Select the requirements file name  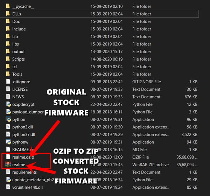pyautogui.click(x=24, y=172)
